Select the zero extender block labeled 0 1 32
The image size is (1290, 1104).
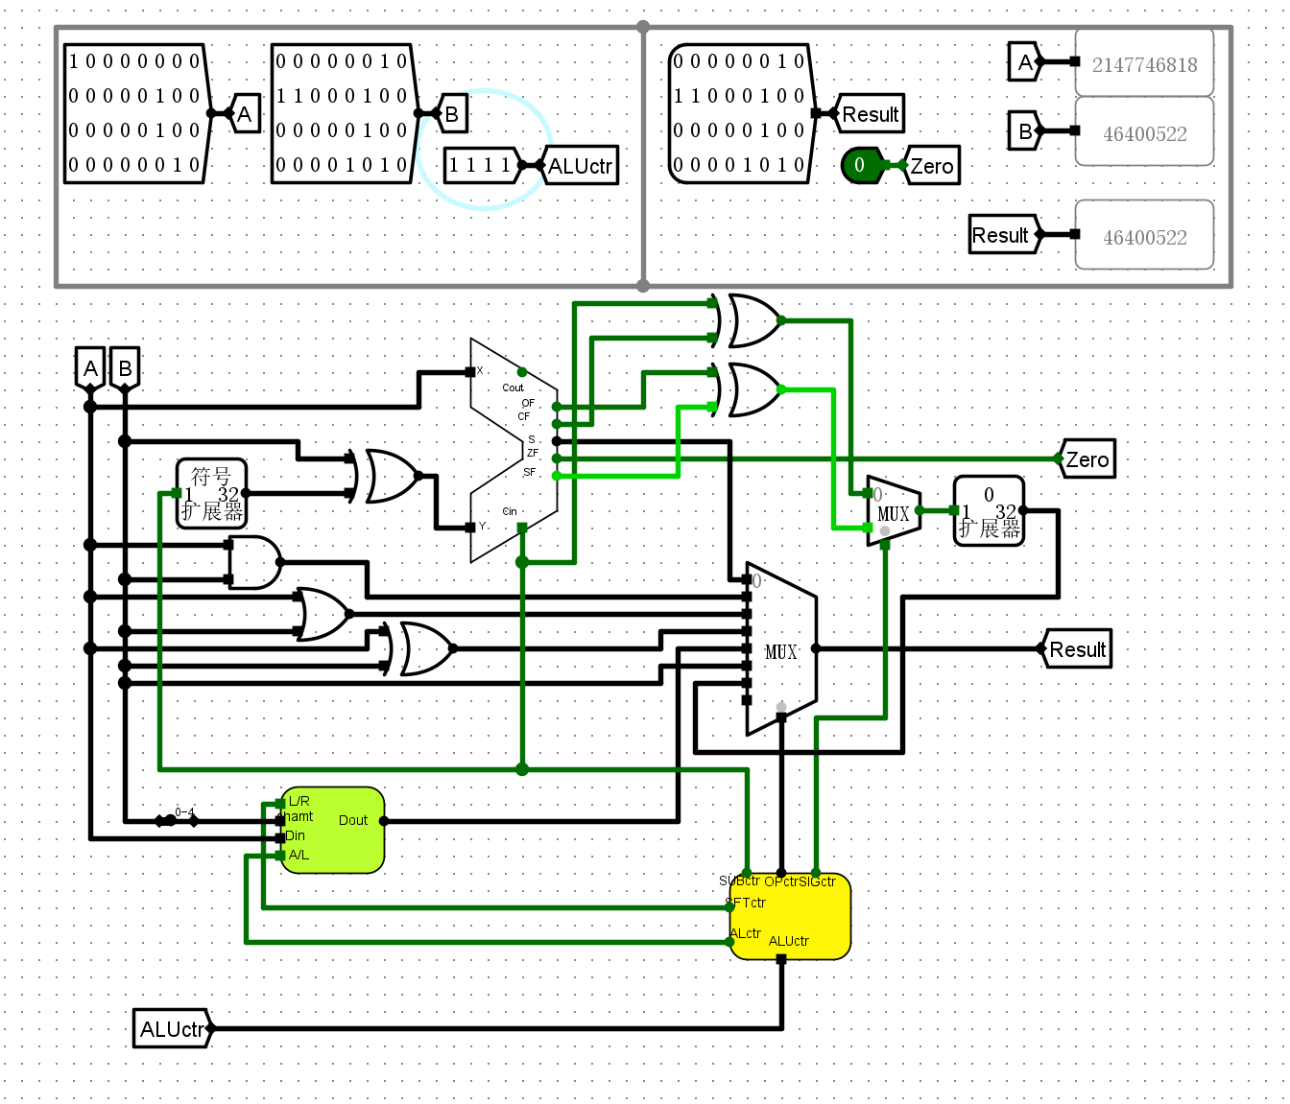pyautogui.click(x=989, y=510)
